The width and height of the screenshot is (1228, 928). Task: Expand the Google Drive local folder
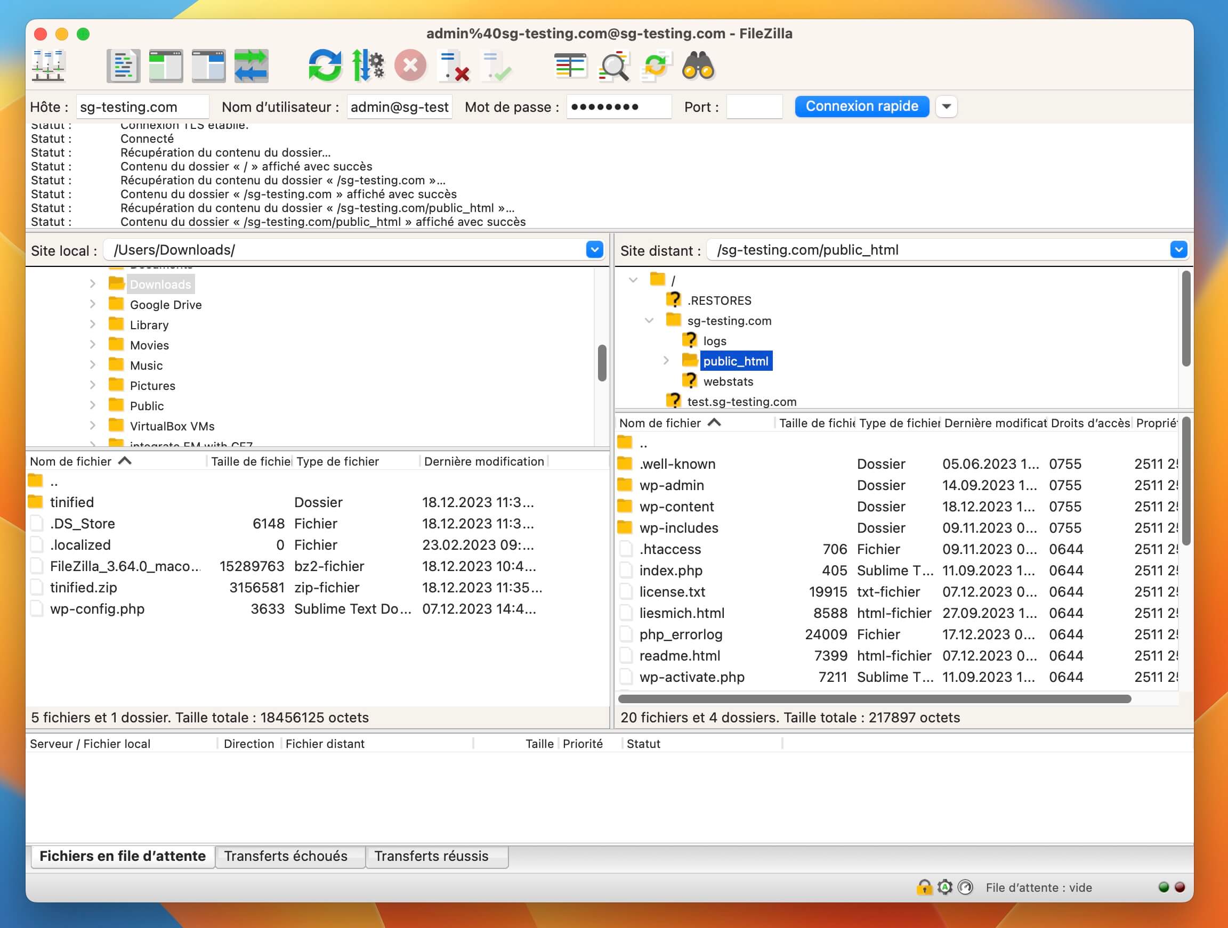92,304
